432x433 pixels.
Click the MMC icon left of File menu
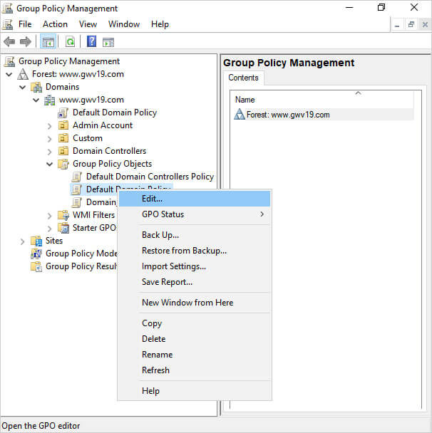7,24
